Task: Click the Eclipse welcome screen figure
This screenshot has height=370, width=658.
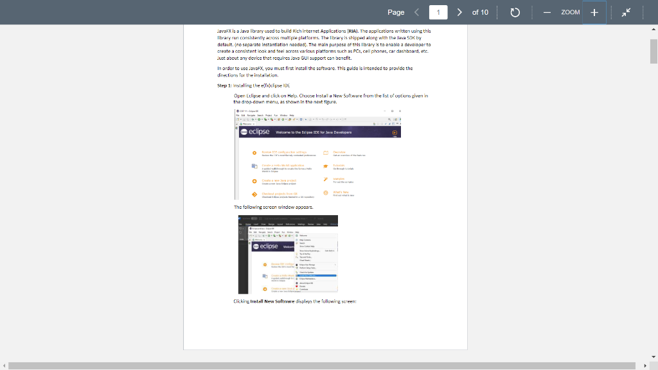Action: pyautogui.click(x=317, y=154)
